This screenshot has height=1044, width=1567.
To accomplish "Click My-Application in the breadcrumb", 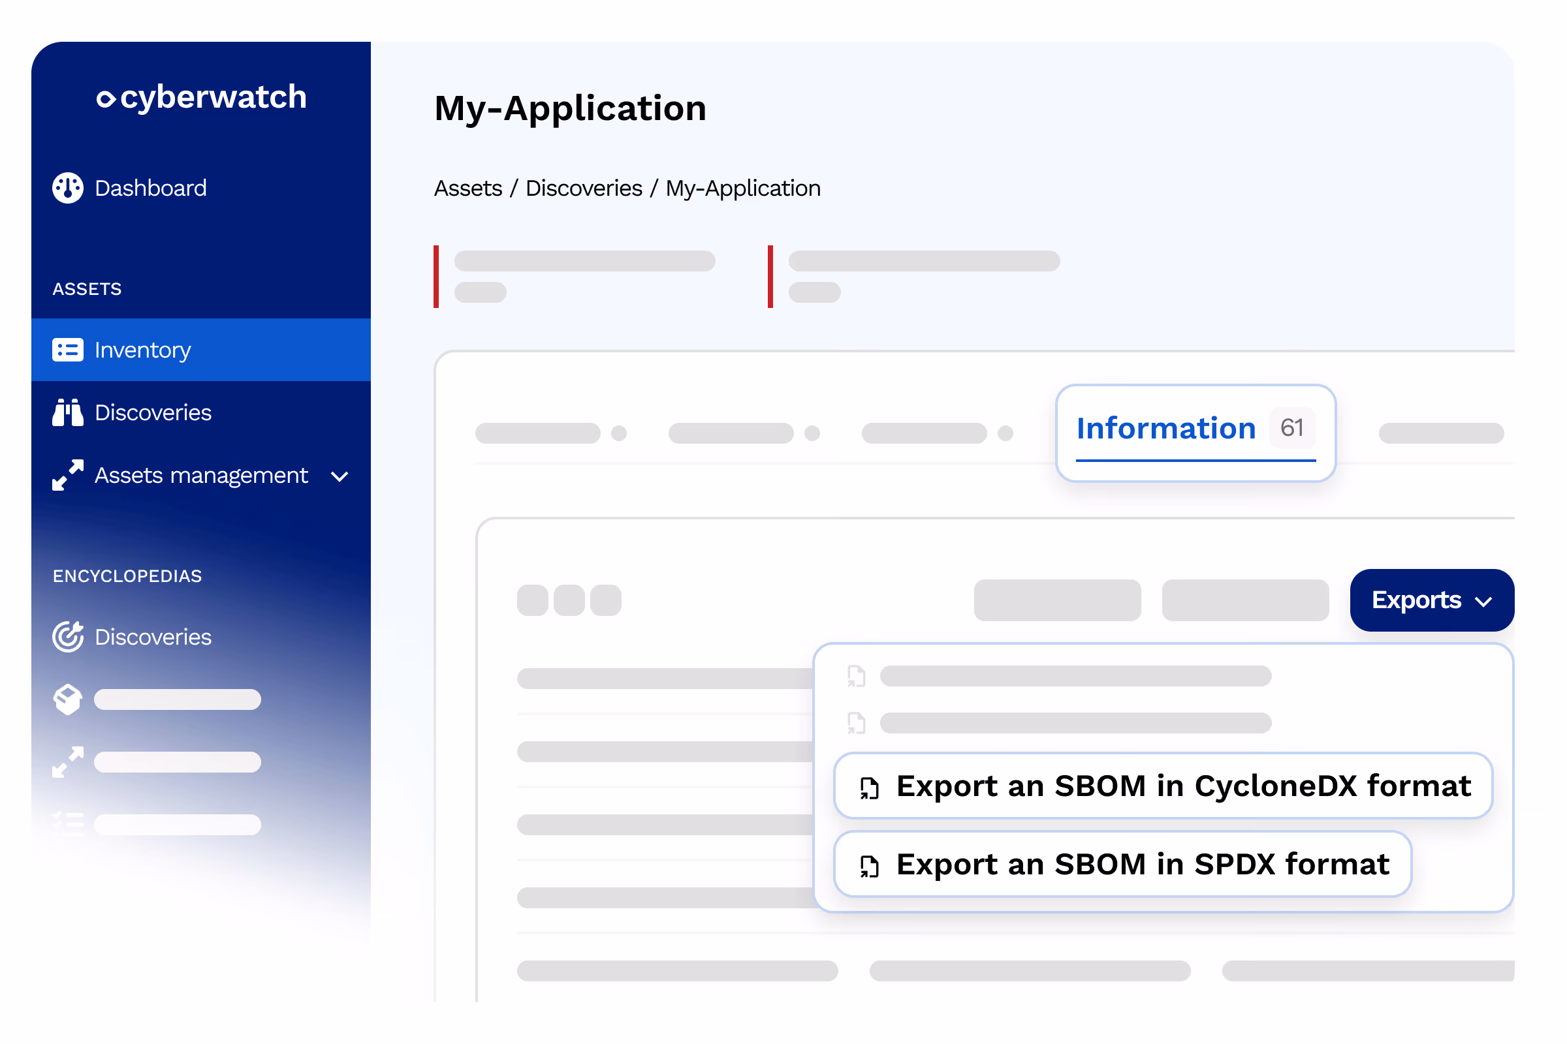I will click(743, 189).
